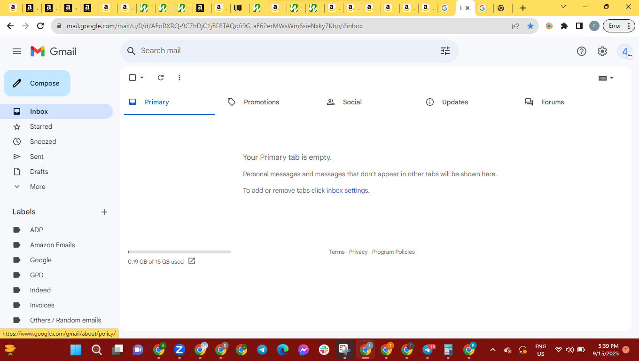
Task: Open Microsoft Edge from the taskbar
Action: tap(283, 350)
